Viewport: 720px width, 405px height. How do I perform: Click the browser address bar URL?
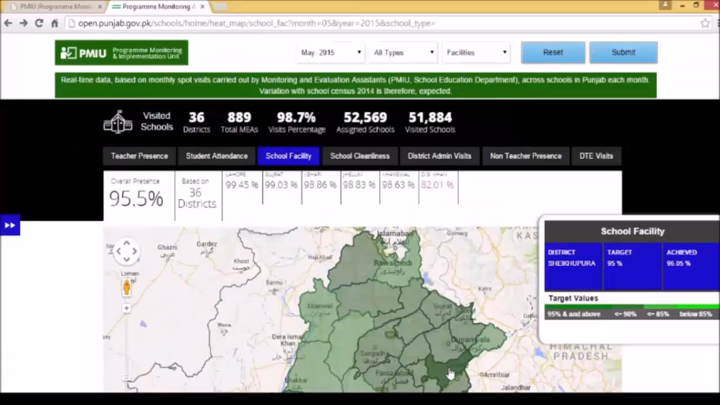256,23
